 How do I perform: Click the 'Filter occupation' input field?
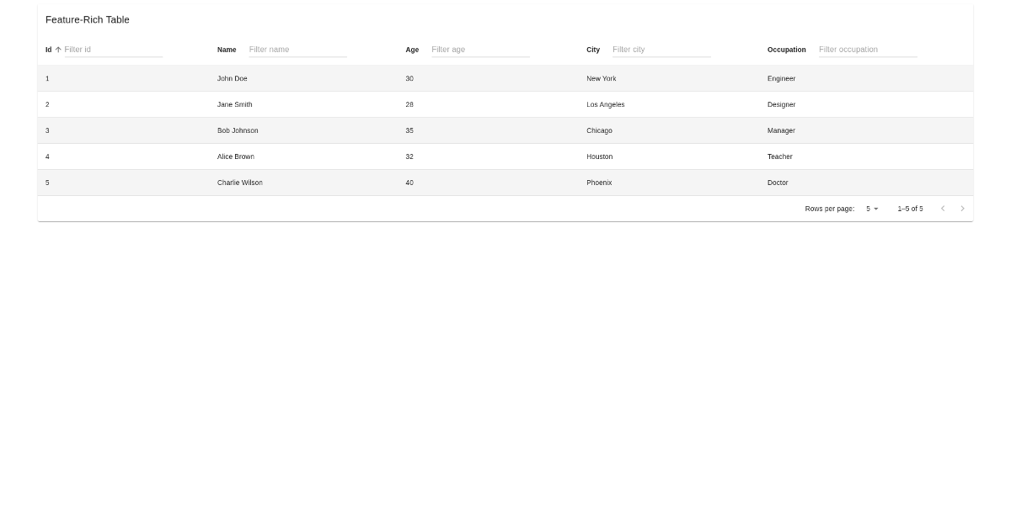tap(867, 50)
